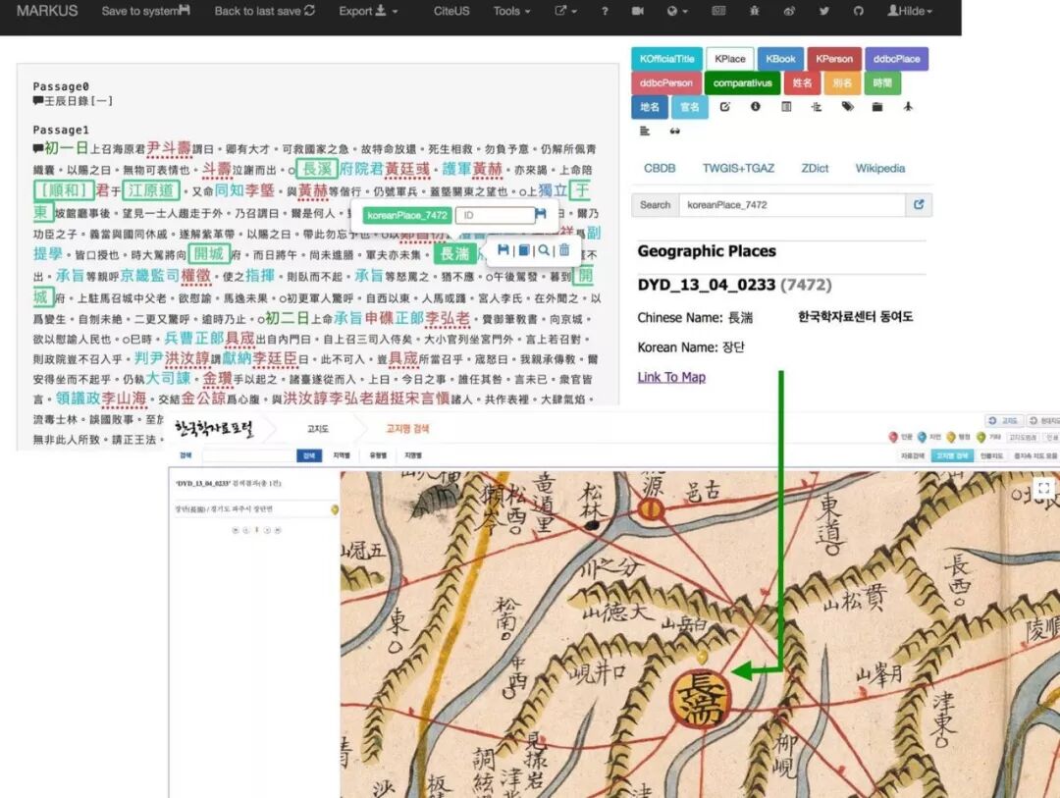Click the search field containing koreanPlace_7472

pos(792,205)
